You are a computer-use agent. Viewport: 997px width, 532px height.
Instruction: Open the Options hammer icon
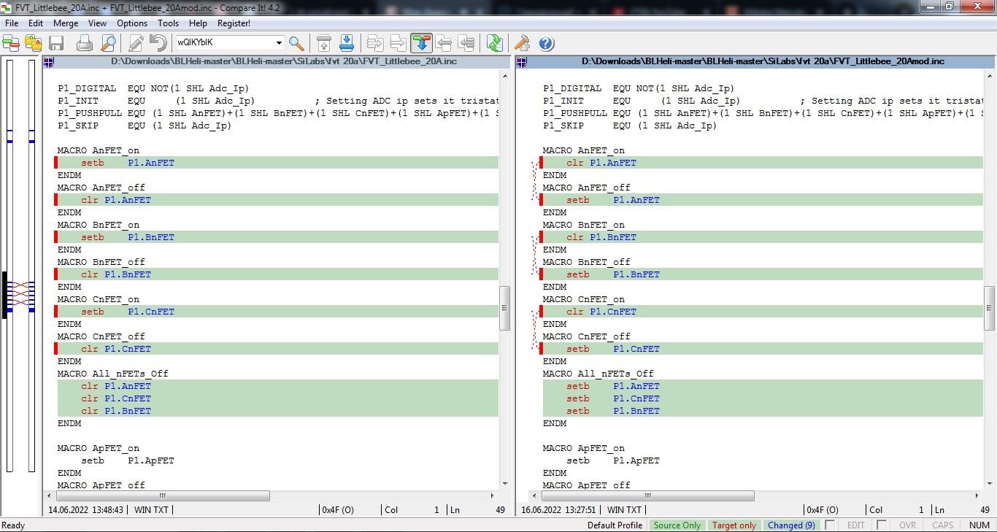coord(523,43)
